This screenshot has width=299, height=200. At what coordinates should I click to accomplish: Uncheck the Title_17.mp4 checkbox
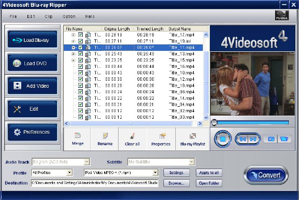(80, 35)
